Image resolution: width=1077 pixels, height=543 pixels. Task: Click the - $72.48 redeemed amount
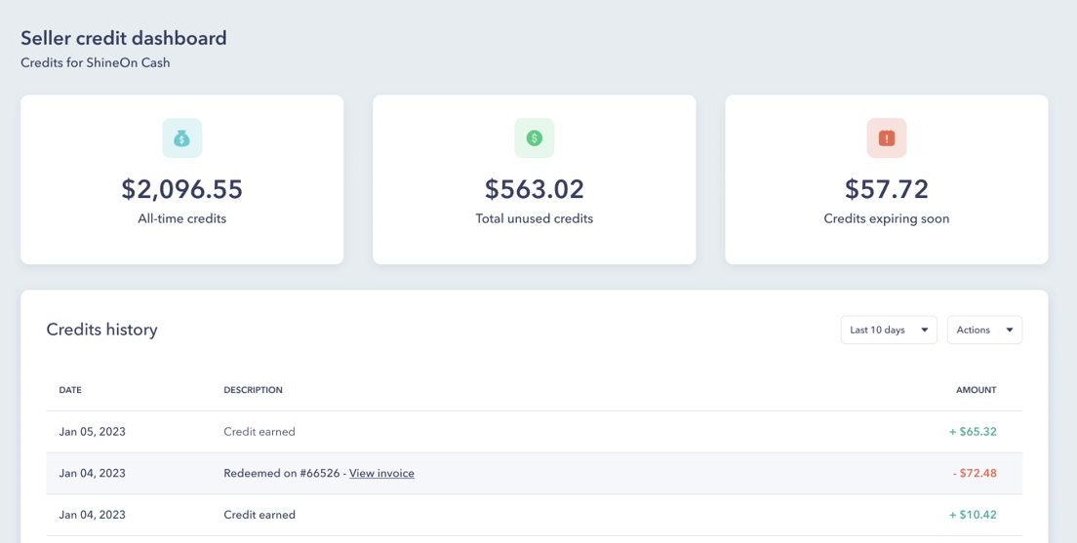[x=975, y=473]
